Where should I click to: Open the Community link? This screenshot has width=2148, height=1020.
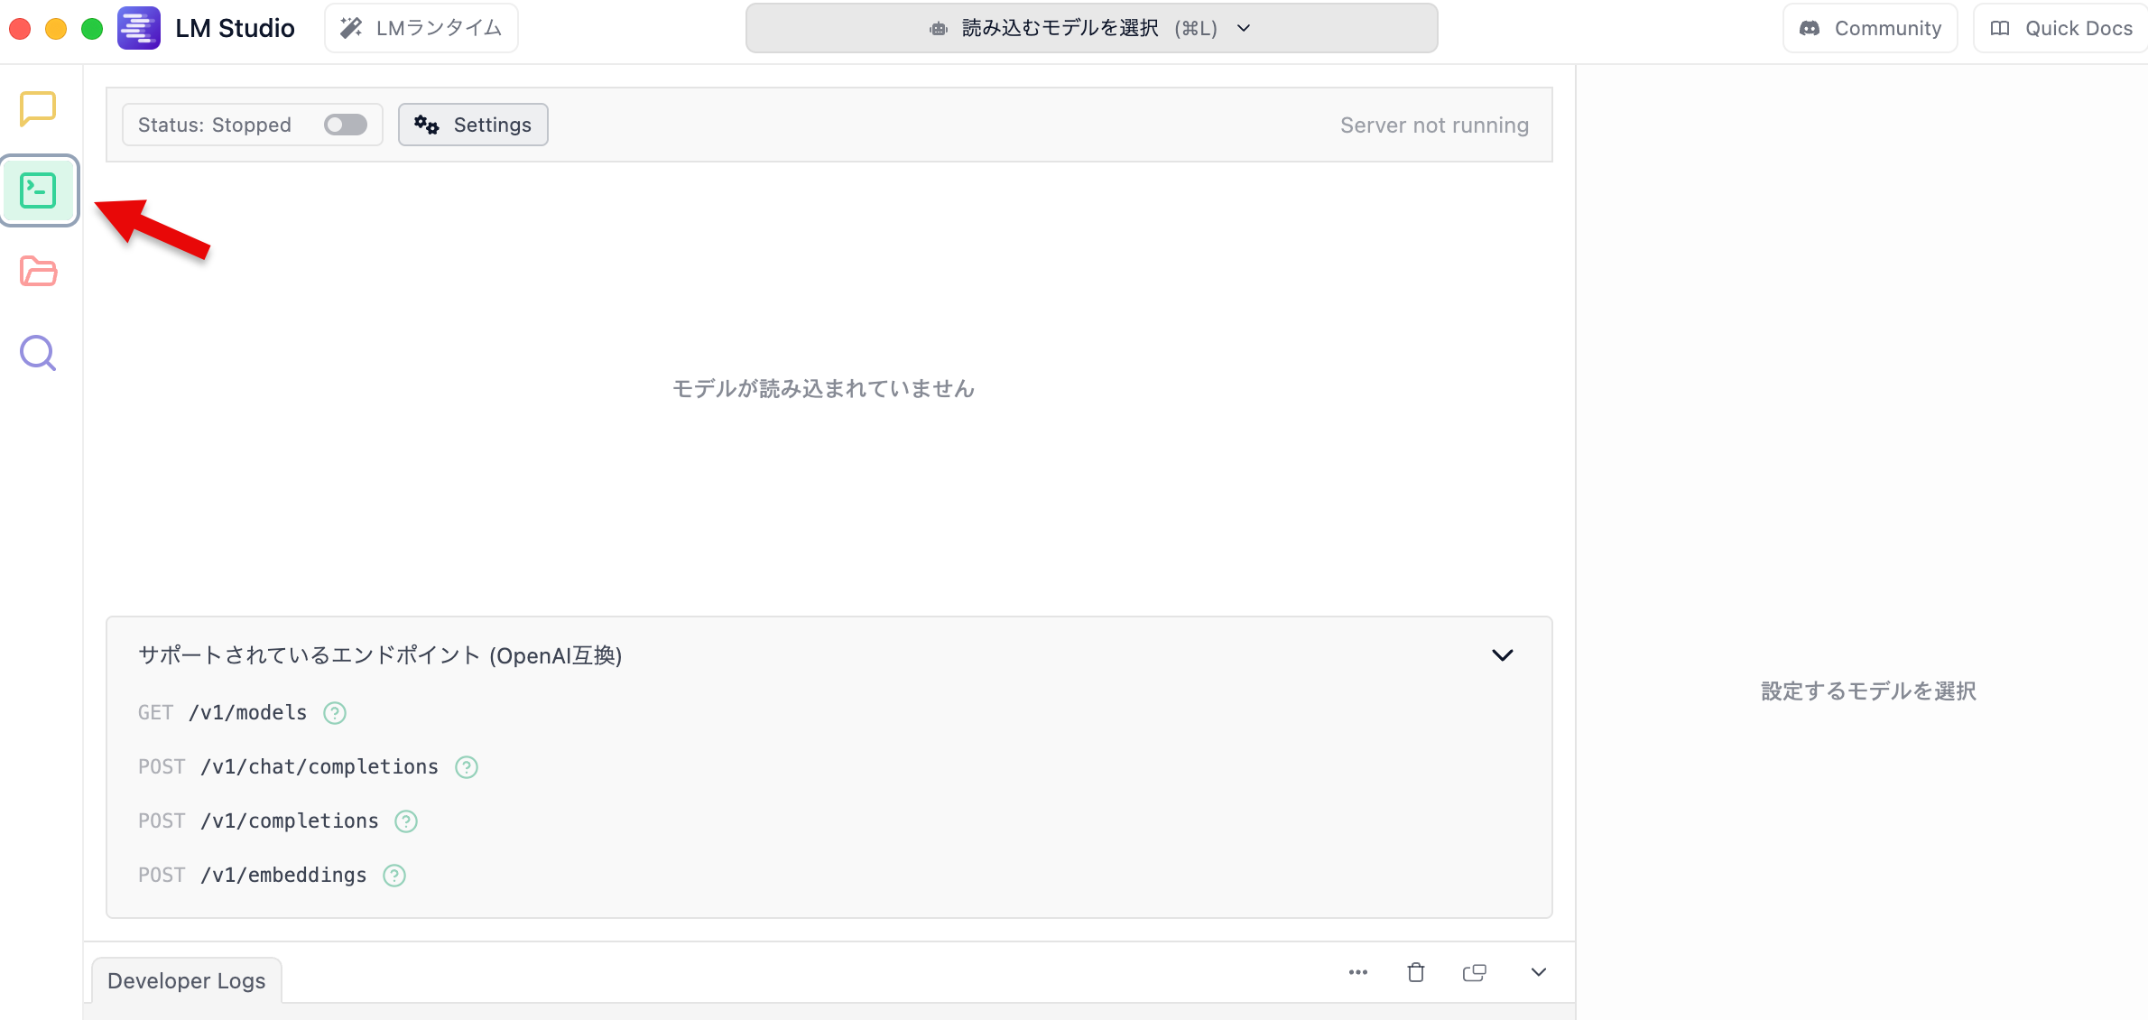pyautogui.click(x=1870, y=28)
